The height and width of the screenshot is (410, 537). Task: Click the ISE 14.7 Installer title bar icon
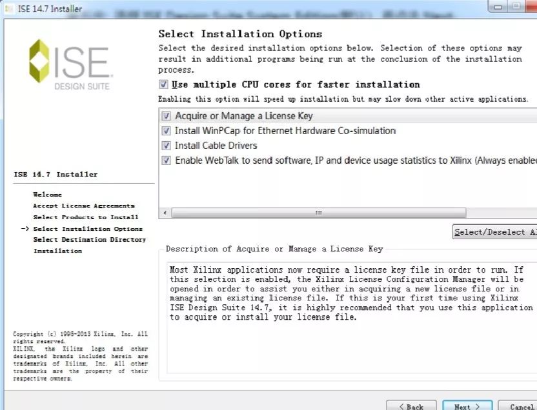pos(9,8)
